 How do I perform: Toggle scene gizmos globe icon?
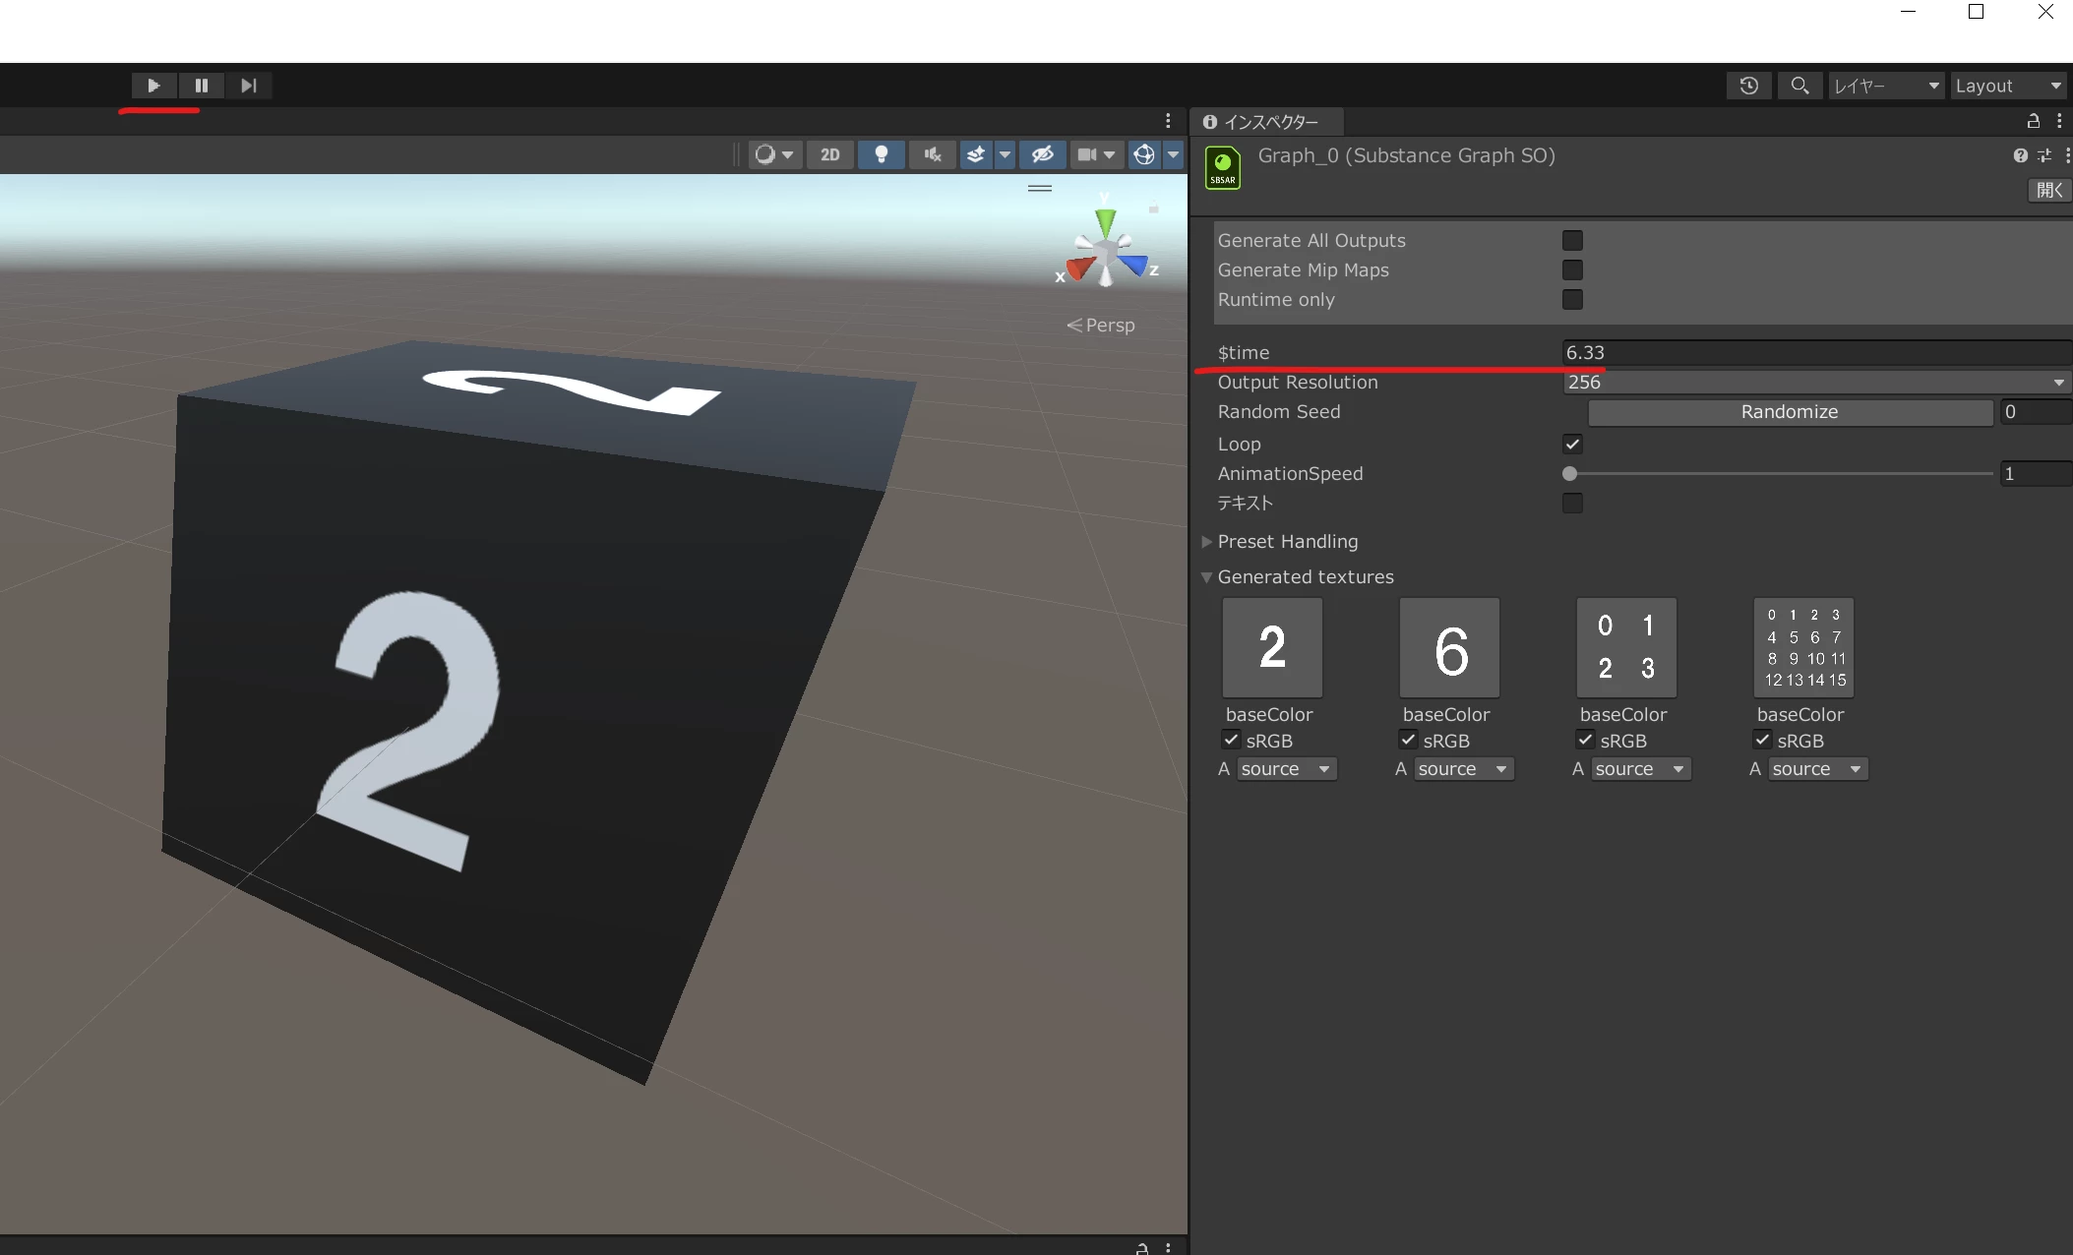pyautogui.click(x=1143, y=154)
